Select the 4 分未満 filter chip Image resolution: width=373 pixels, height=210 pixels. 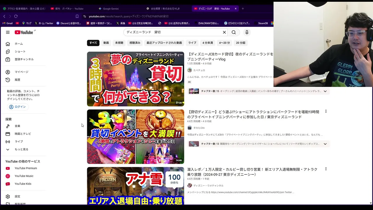[x=208, y=43]
